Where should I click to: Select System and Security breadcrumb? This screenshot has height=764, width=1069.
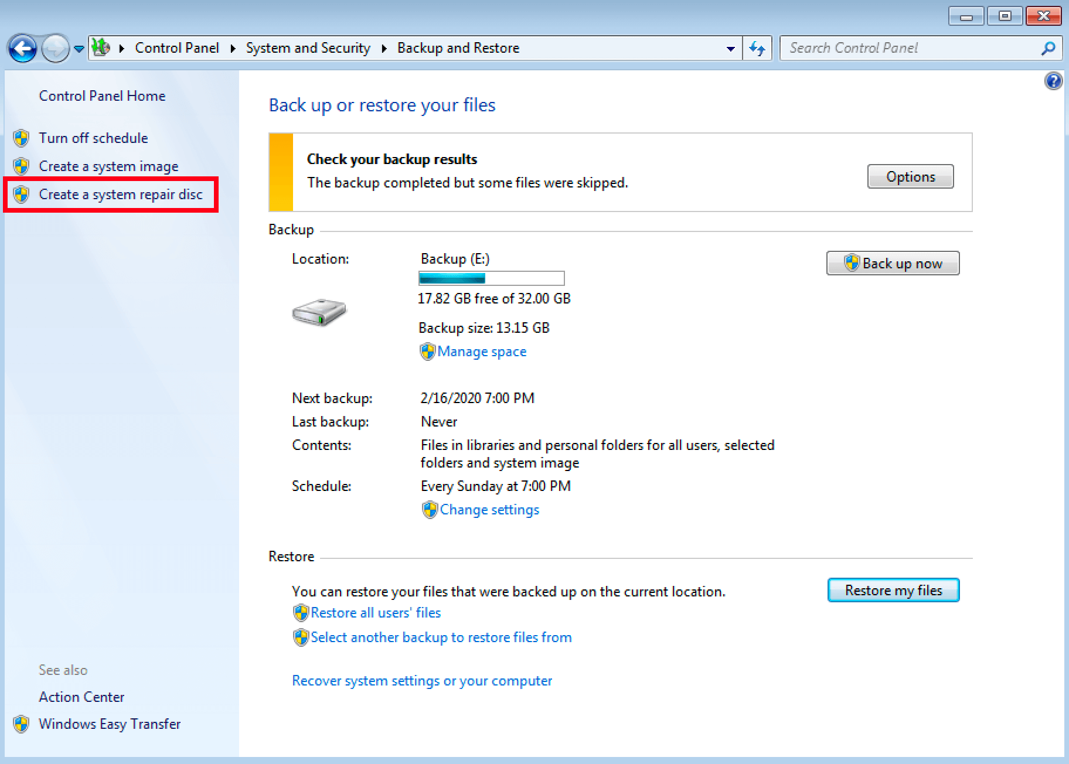point(308,48)
